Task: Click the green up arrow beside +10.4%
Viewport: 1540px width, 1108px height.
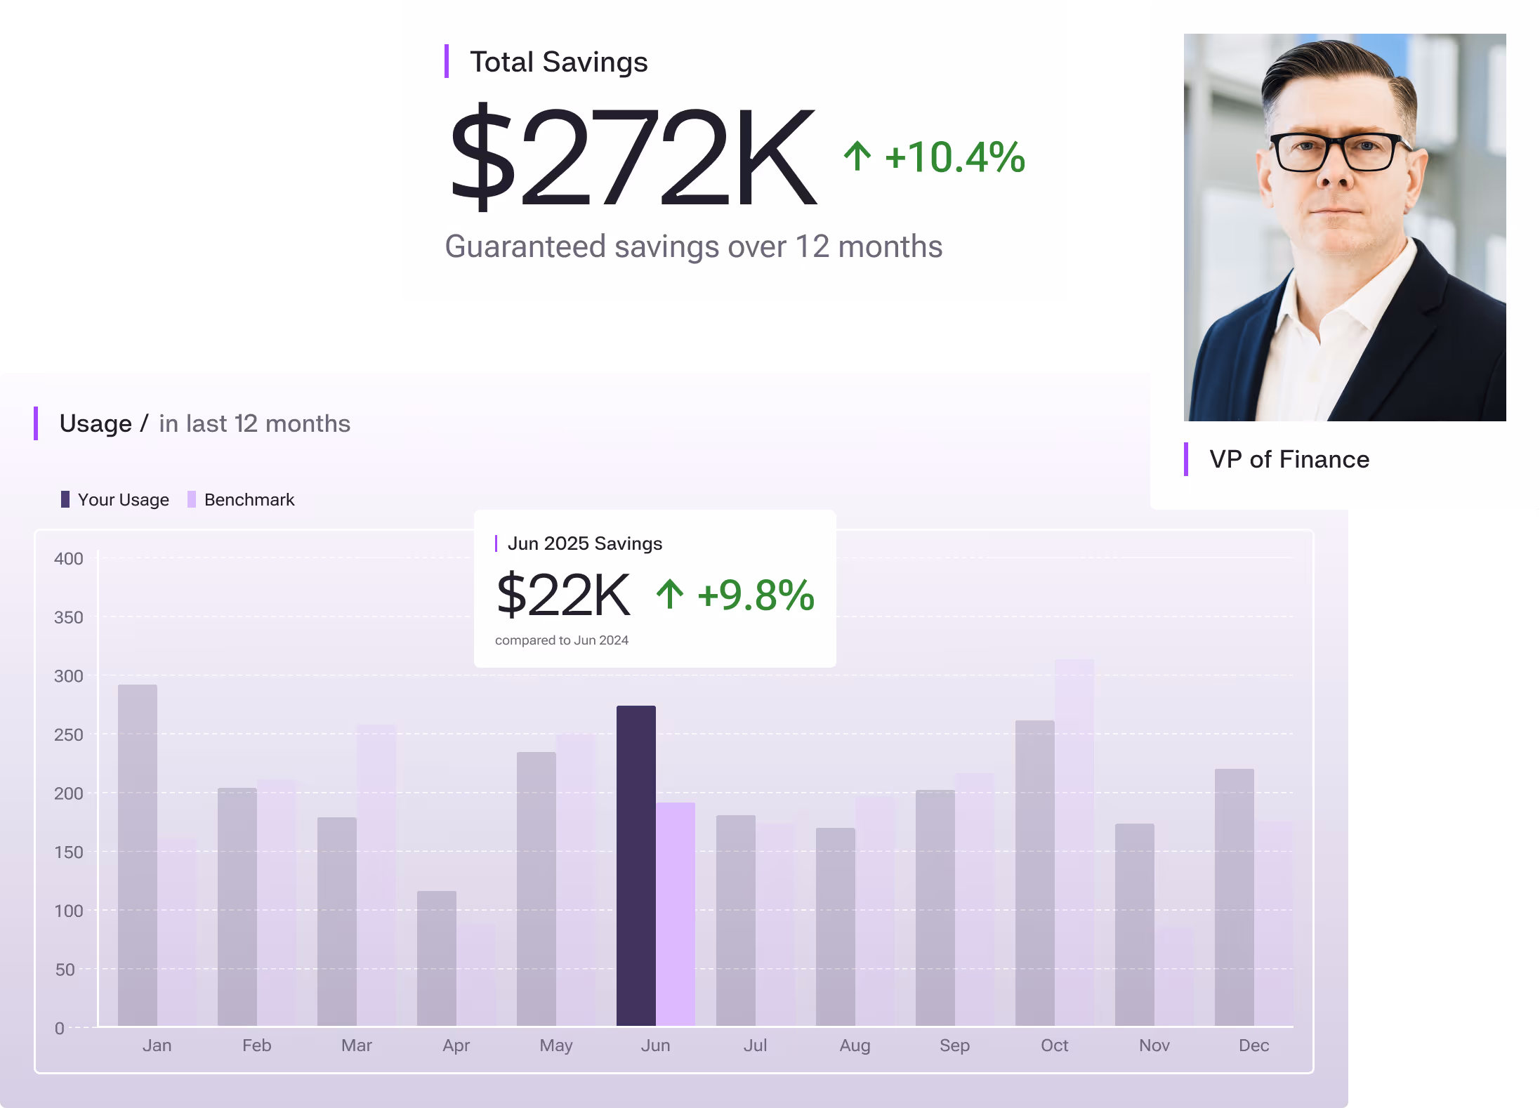Action: click(x=857, y=156)
